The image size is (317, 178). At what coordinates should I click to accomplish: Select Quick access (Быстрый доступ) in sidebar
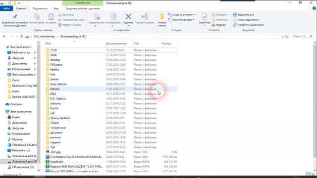tap(19, 47)
